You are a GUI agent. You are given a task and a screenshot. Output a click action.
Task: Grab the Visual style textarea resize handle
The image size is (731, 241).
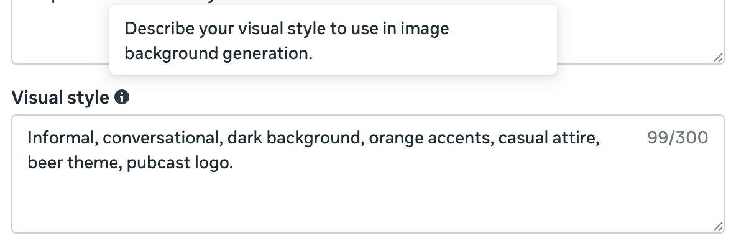[718, 227]
